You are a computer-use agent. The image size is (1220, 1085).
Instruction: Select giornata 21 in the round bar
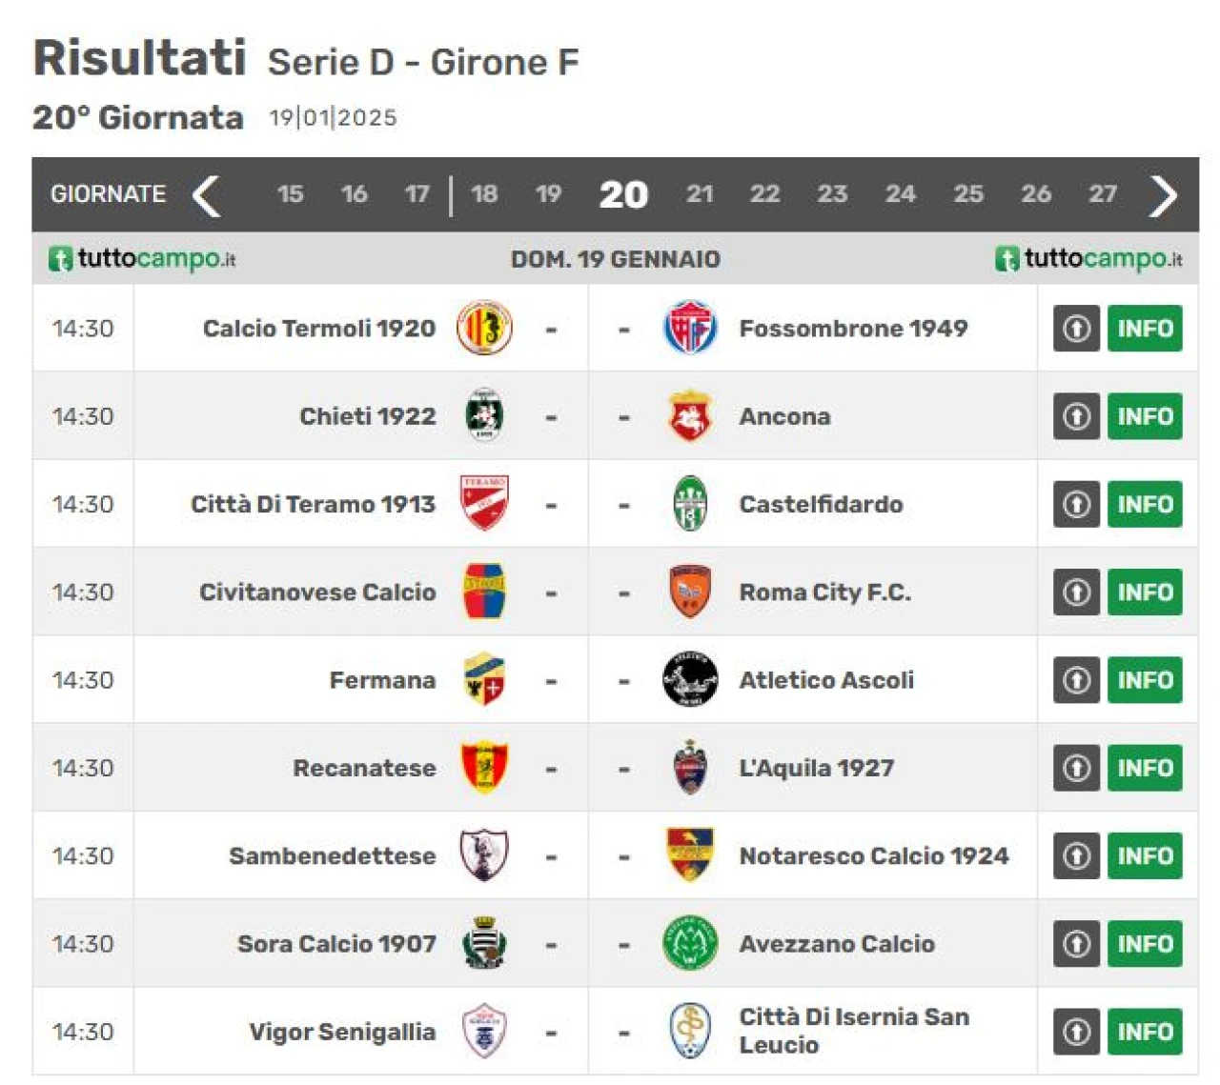700,194
